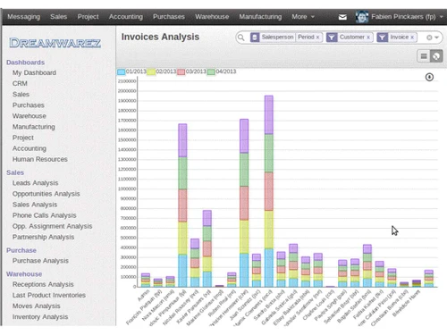The image size is (447, 335).
Task: Click the Purchase section header
Action: (21, 250)
